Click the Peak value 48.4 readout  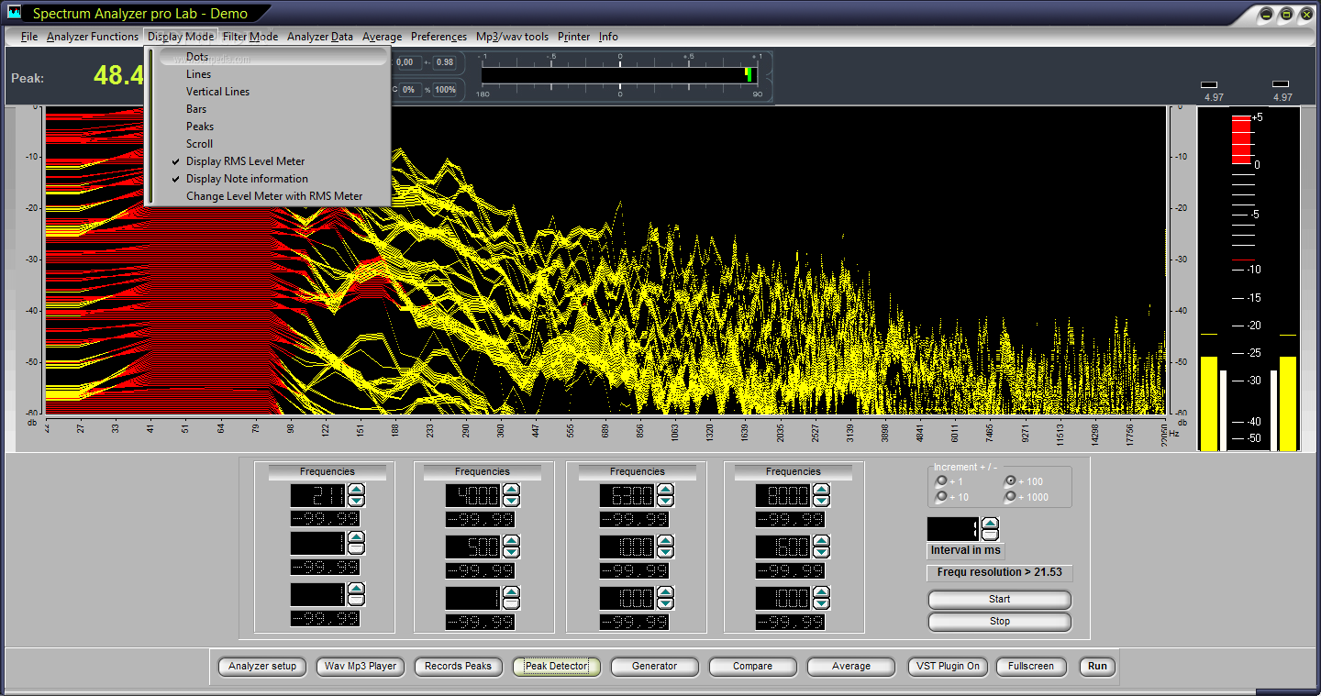119,76
